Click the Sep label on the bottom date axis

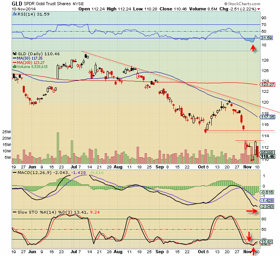160,252
